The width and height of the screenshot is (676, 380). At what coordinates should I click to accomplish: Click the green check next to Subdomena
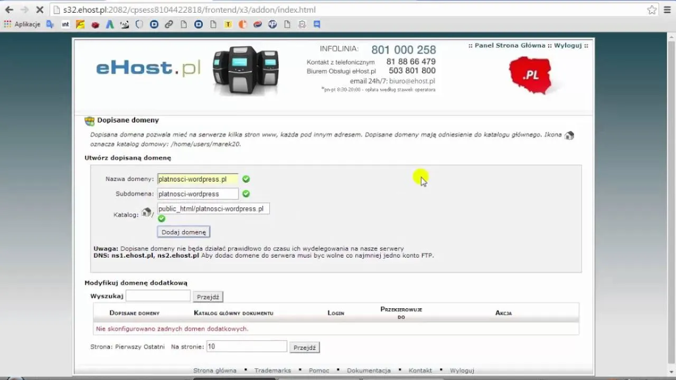click(x=246, y=194)
